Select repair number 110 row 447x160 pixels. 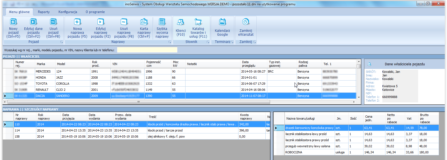136,124
